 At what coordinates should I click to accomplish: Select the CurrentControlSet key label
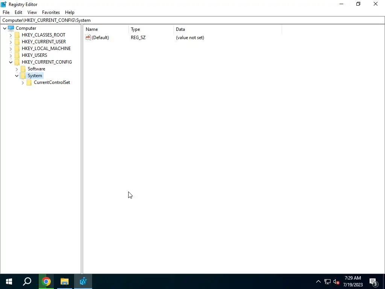click(x=52, y=82)
